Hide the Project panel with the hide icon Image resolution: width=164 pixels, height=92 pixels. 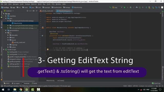(x=37, y=11)
